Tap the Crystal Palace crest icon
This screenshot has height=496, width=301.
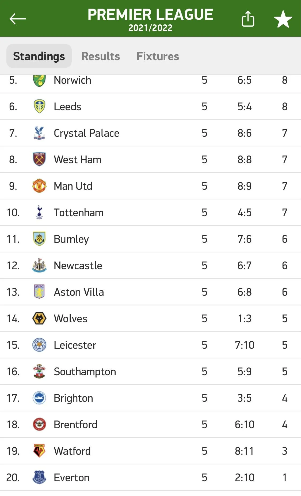[39, 133]
